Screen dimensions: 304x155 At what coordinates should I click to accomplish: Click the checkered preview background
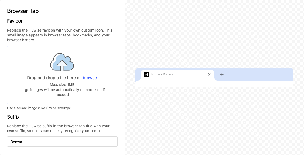click(x=214, y=121)
